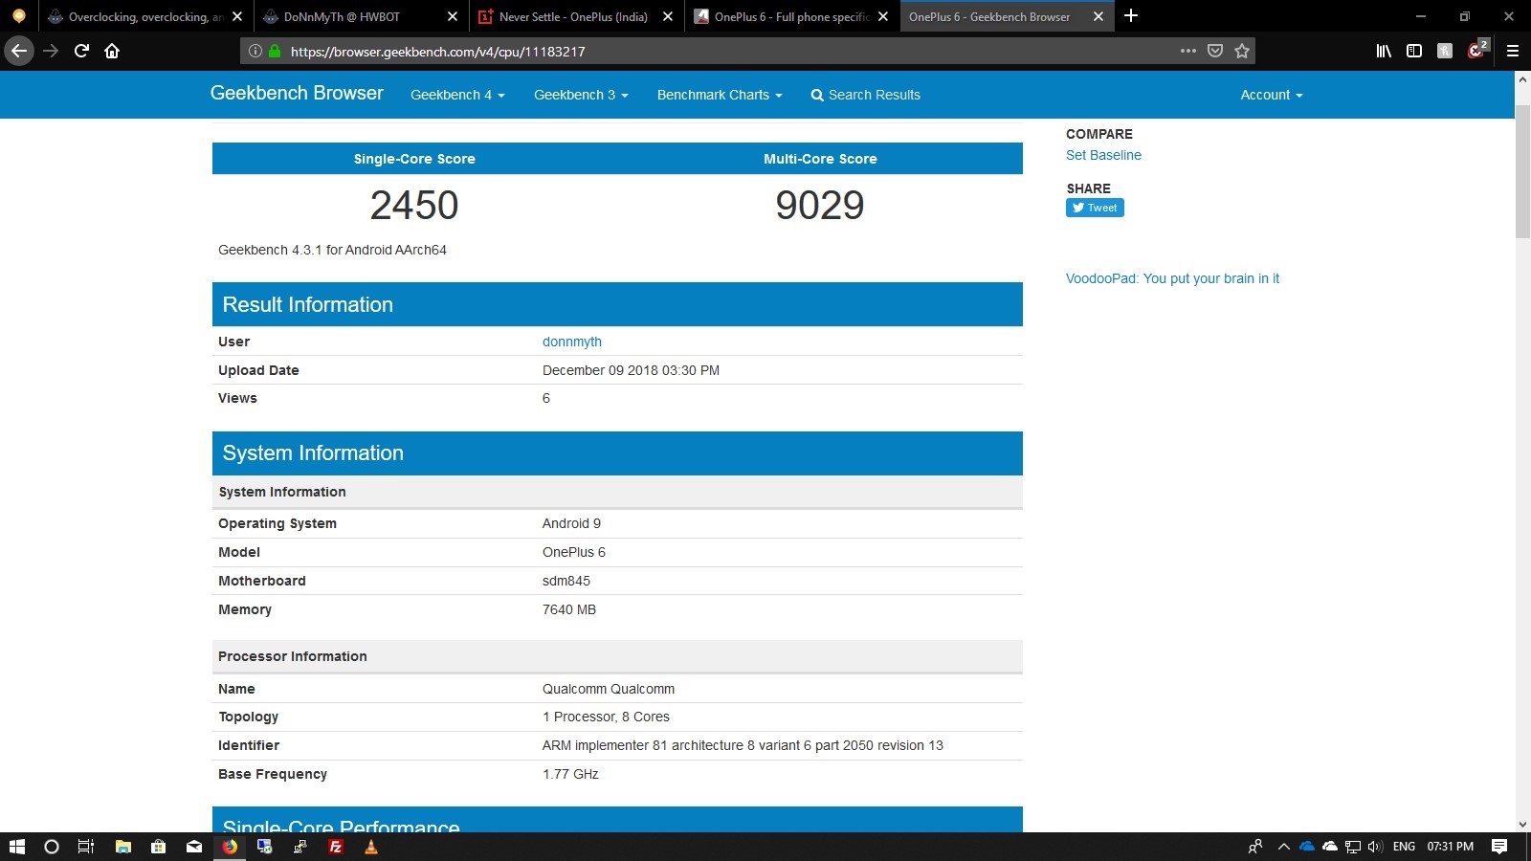1531x861 pixels.
Task: Show site information icon in address bar
Action: tap(255, 51)
